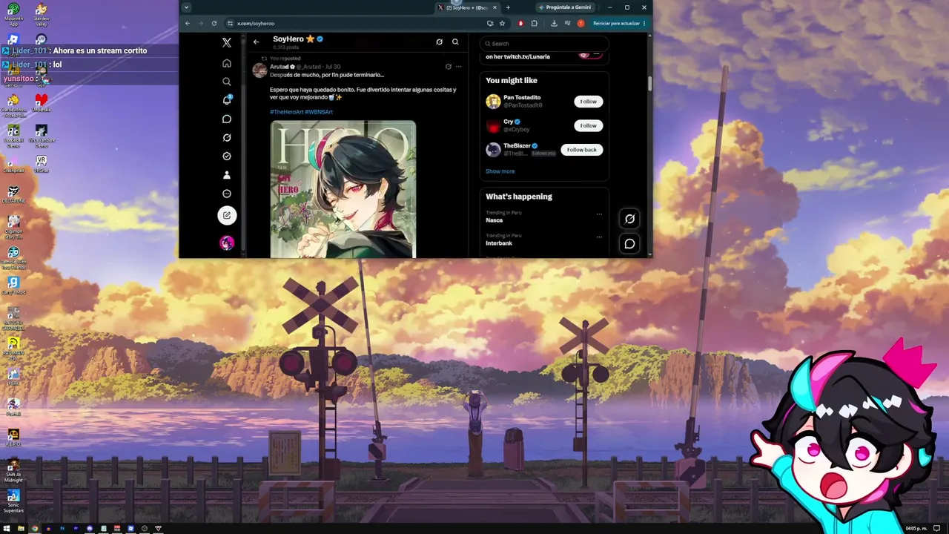Open the HERO magazine artwork image
The width and height of the screenshot is (949, 534).
(x=343, y=189)
